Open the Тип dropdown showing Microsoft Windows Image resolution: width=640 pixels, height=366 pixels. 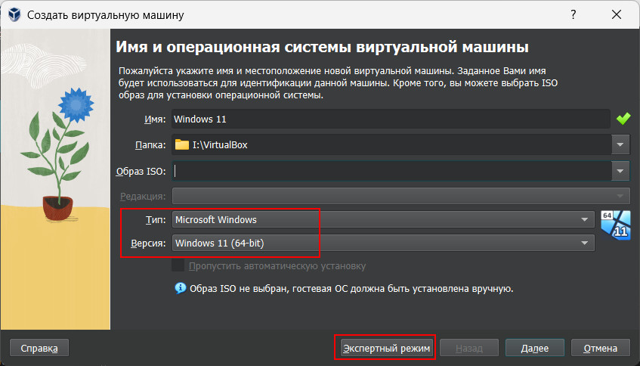point(383,220)
